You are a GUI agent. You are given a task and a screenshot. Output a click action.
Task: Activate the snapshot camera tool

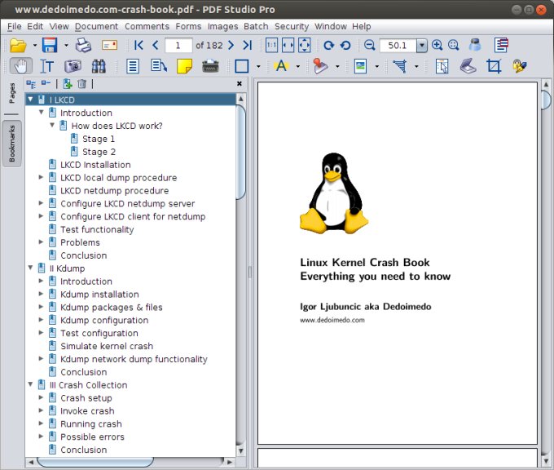click(x=73, y=66)
